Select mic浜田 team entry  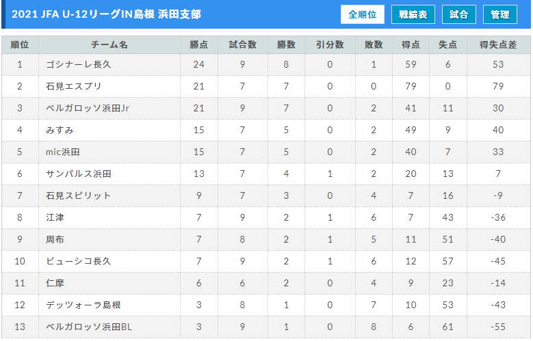(x=63, y=152)
